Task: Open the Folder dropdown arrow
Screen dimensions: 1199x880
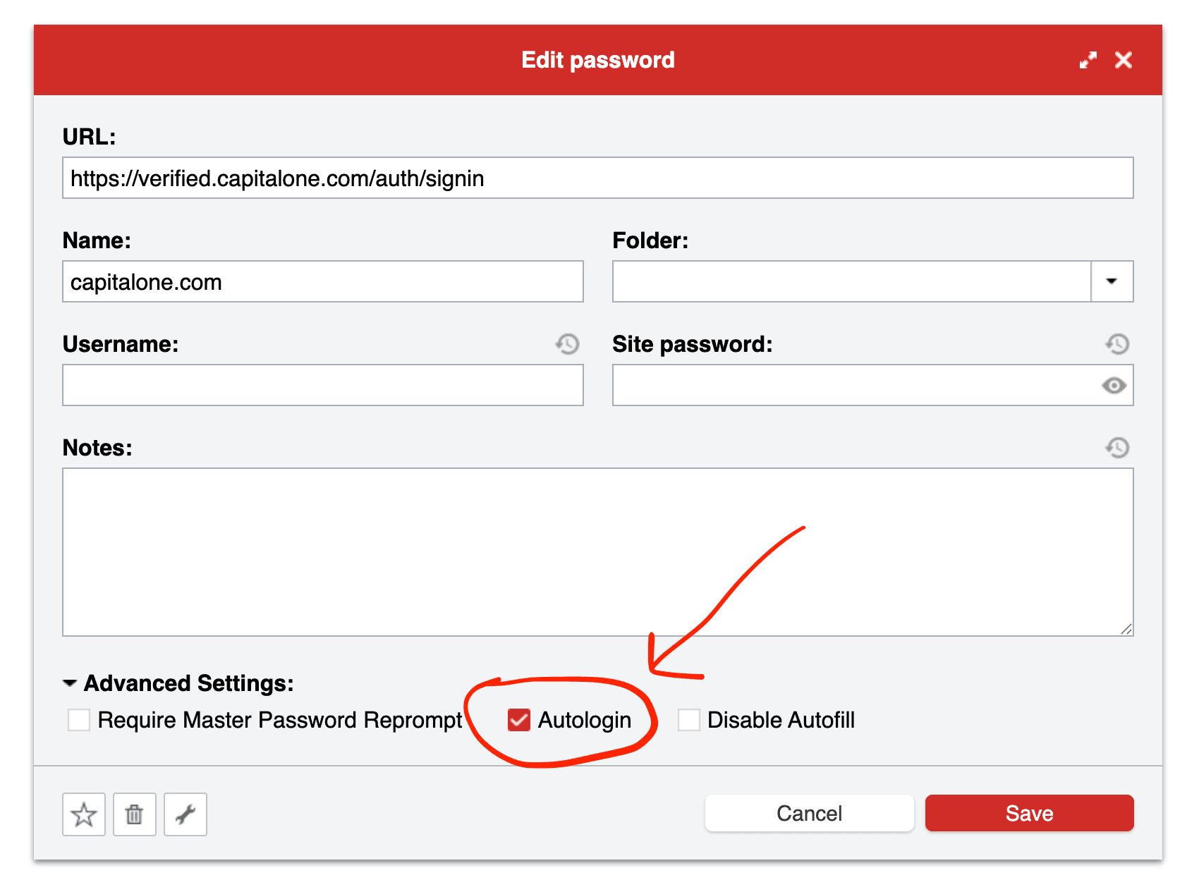Action: coord(1113,281)
